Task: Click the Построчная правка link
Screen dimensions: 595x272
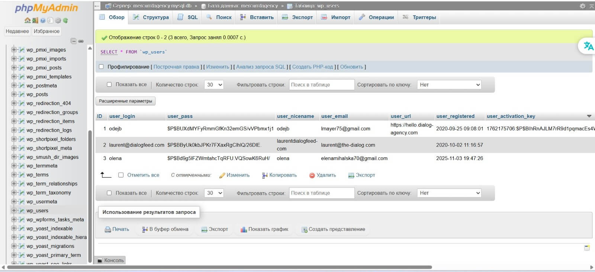Action: click(176, 67)
